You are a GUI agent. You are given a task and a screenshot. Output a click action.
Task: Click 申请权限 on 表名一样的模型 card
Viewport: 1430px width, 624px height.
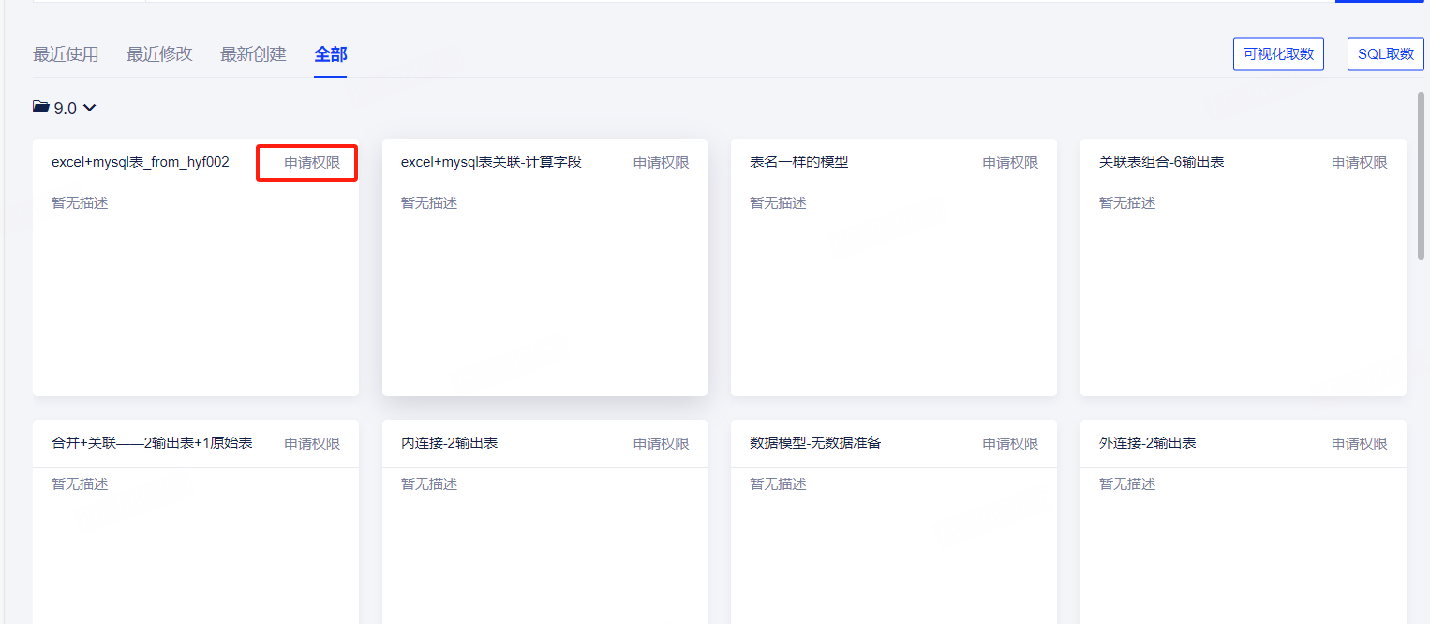[x=1010, y=163]
